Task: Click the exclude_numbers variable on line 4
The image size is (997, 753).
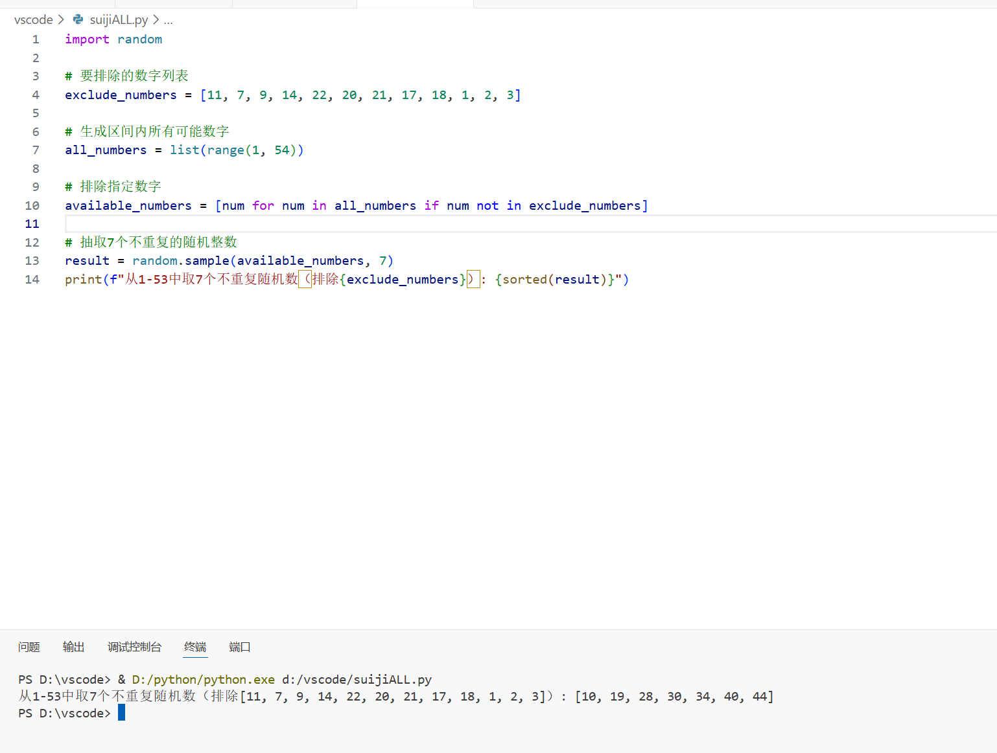Action: click(x=121, y=95)
